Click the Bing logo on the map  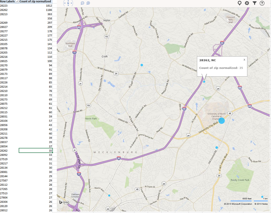(64, 202)
